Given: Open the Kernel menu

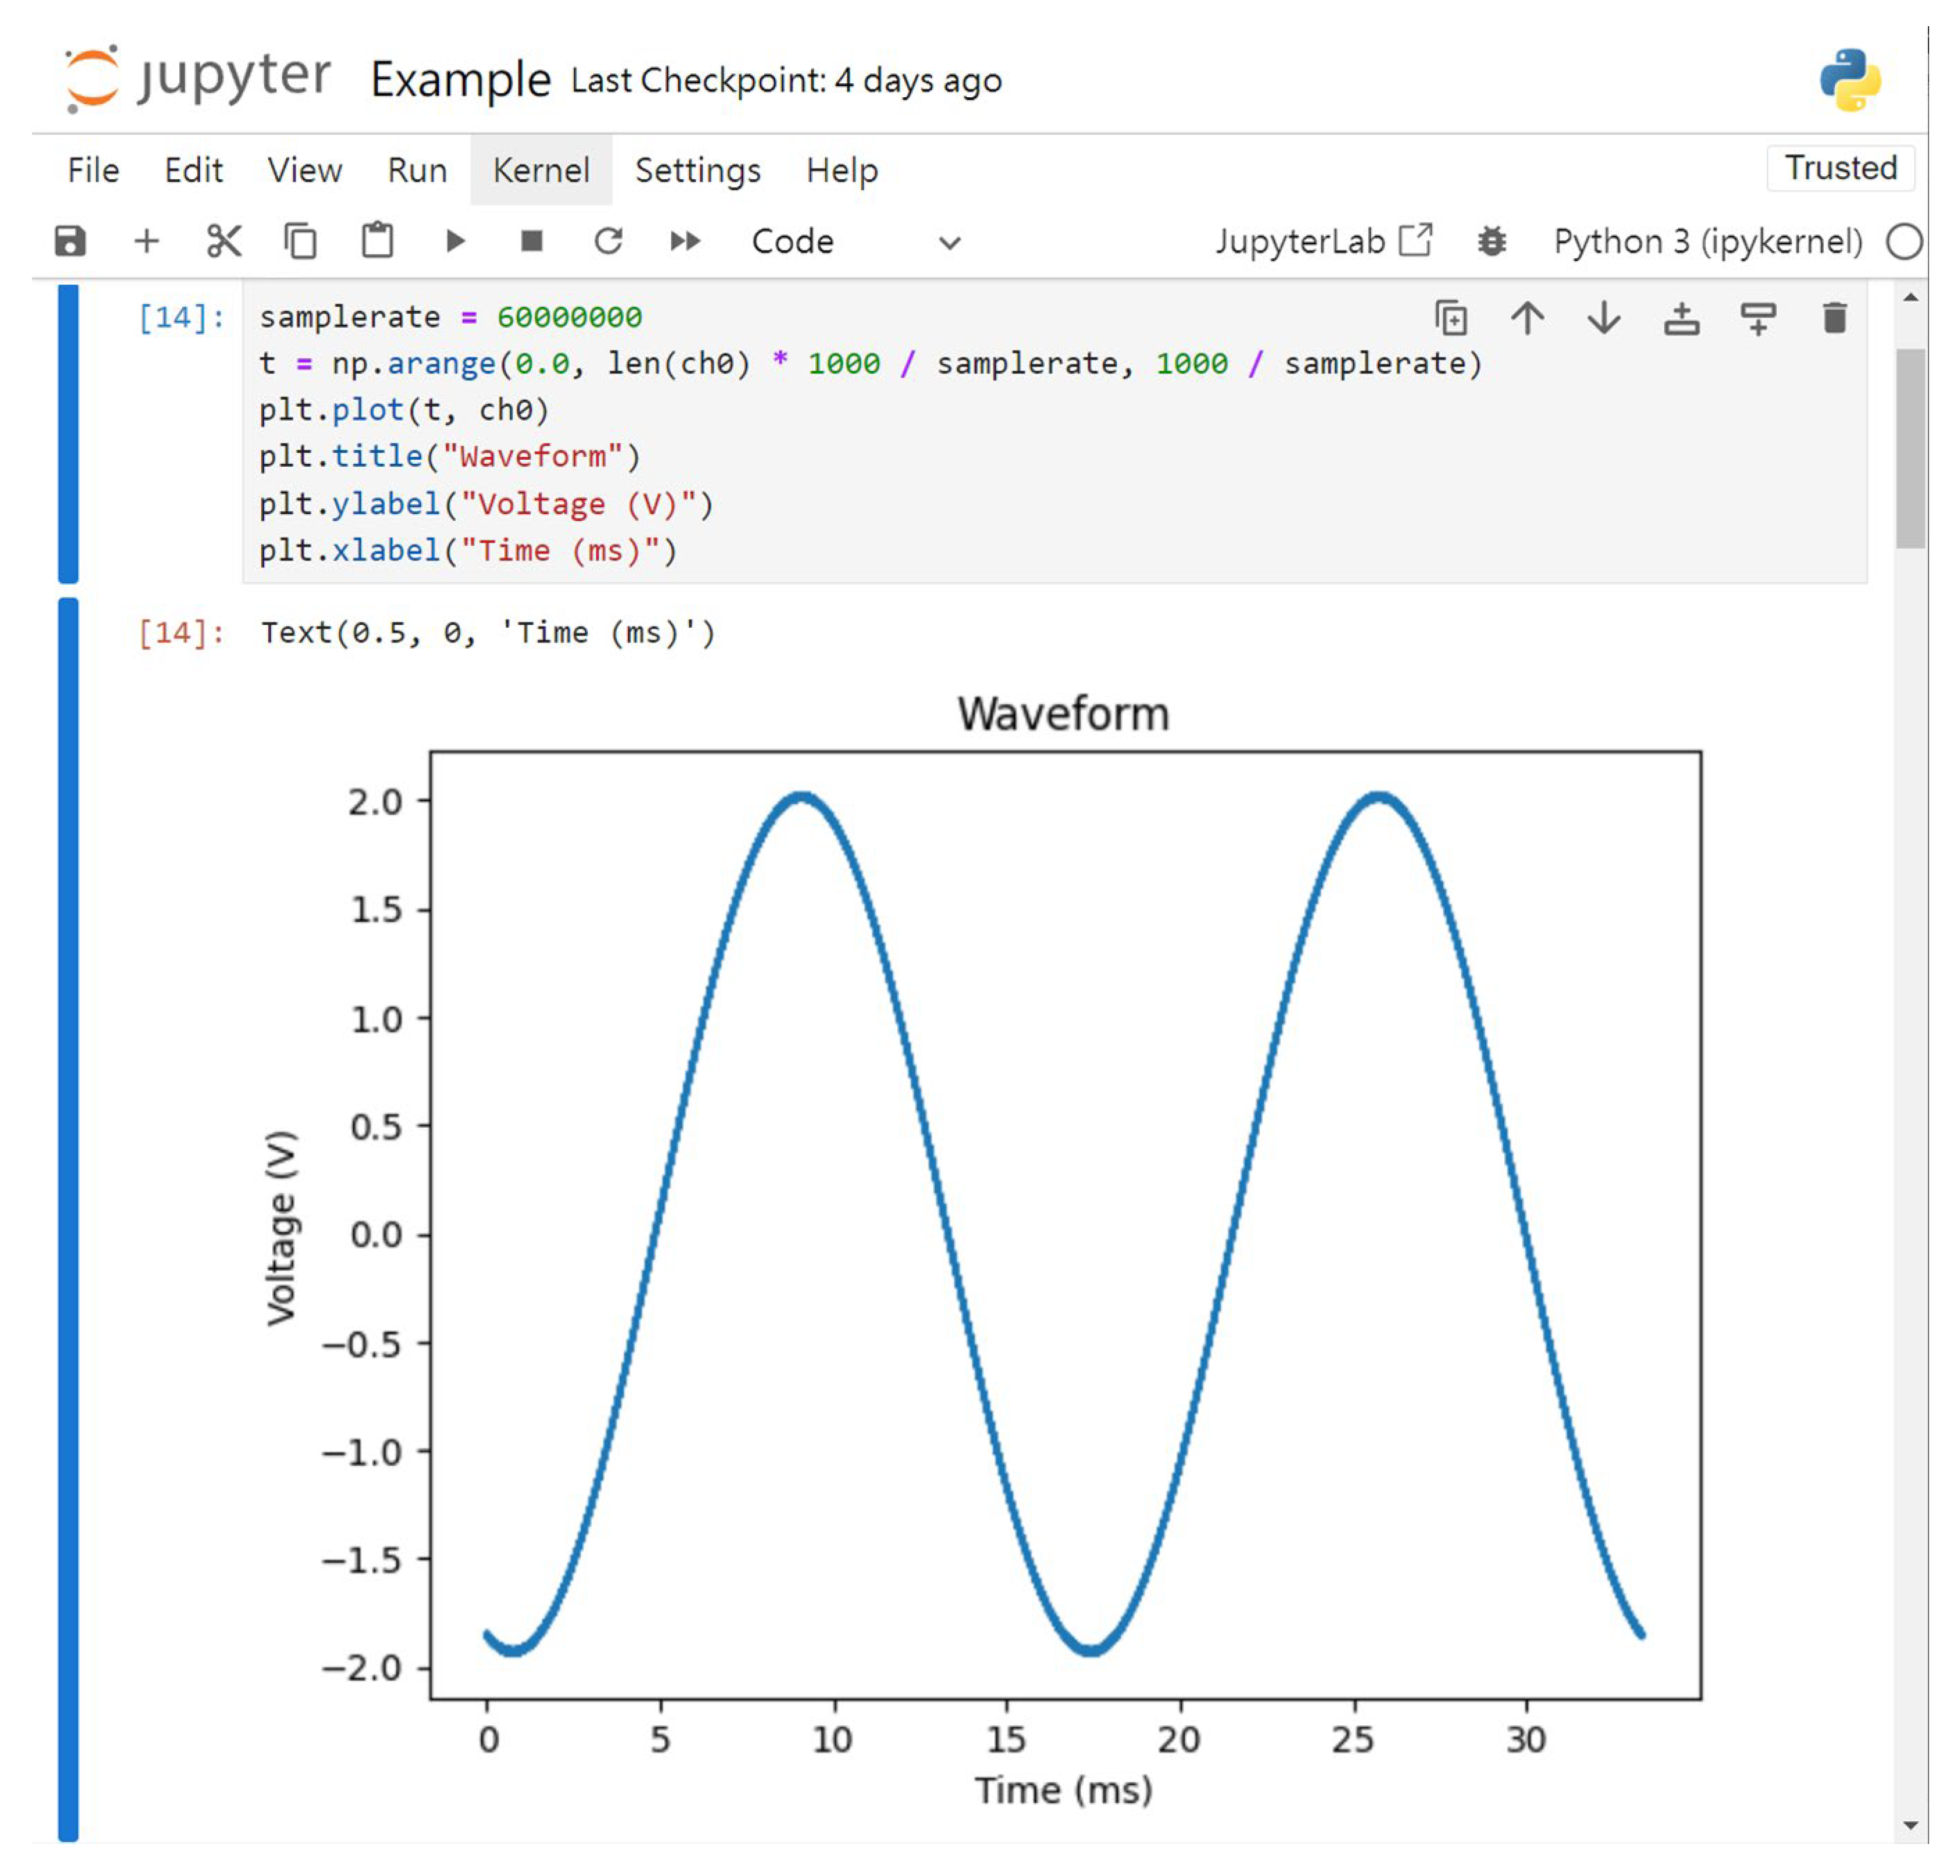Looking at the screenshot, I should click(541, 170).
